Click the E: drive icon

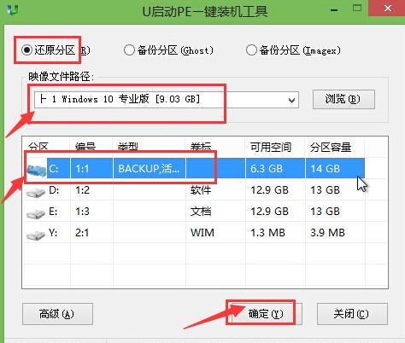[36, 213]
